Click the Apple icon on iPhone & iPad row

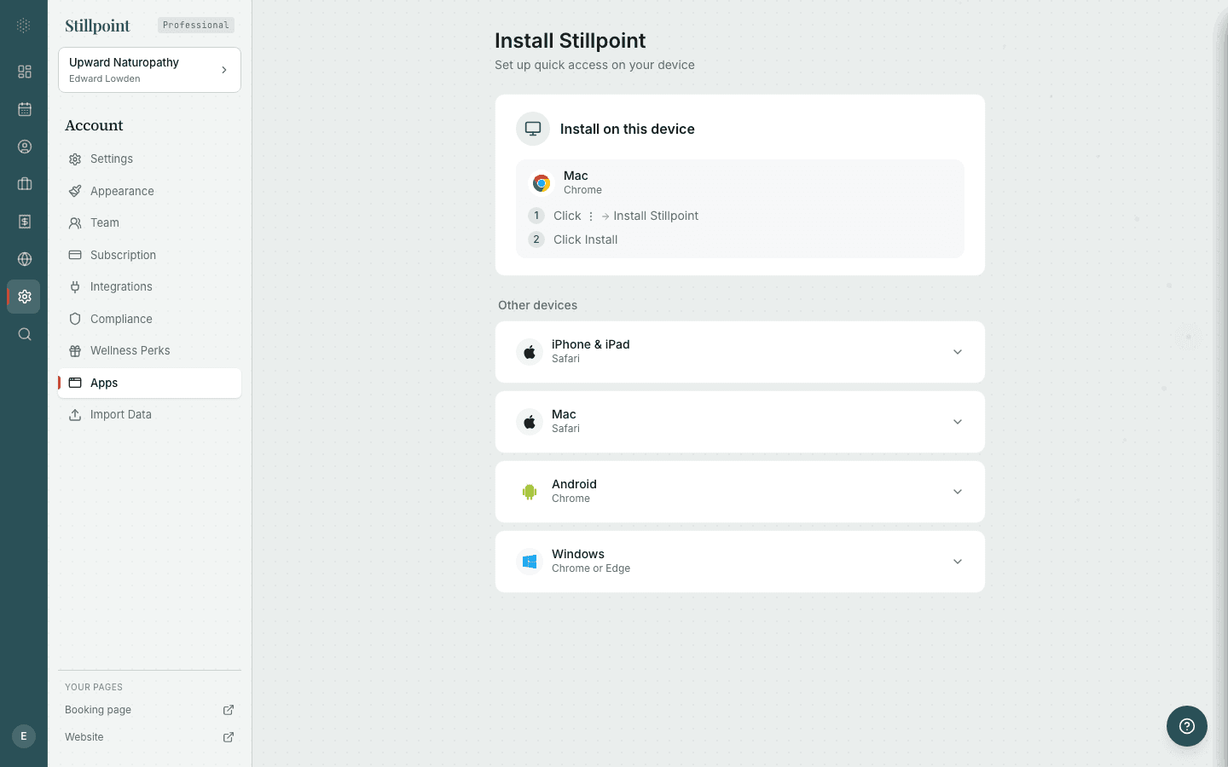coord(530,352)
